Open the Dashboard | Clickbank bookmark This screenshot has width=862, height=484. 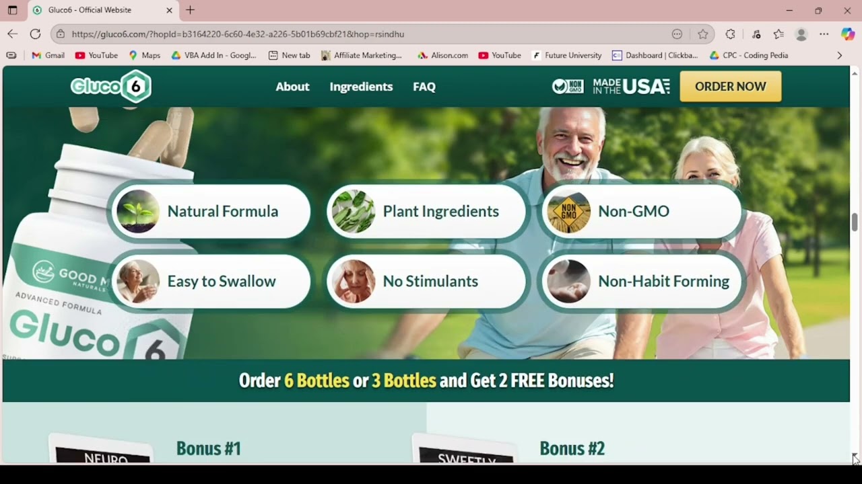[655, 55]
